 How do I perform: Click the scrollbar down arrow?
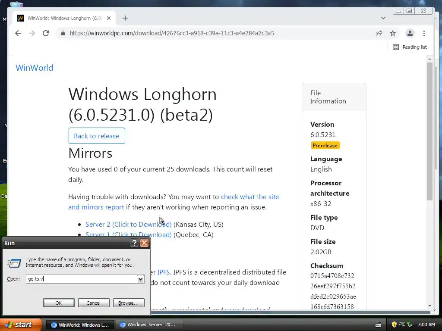pos(429,306)
